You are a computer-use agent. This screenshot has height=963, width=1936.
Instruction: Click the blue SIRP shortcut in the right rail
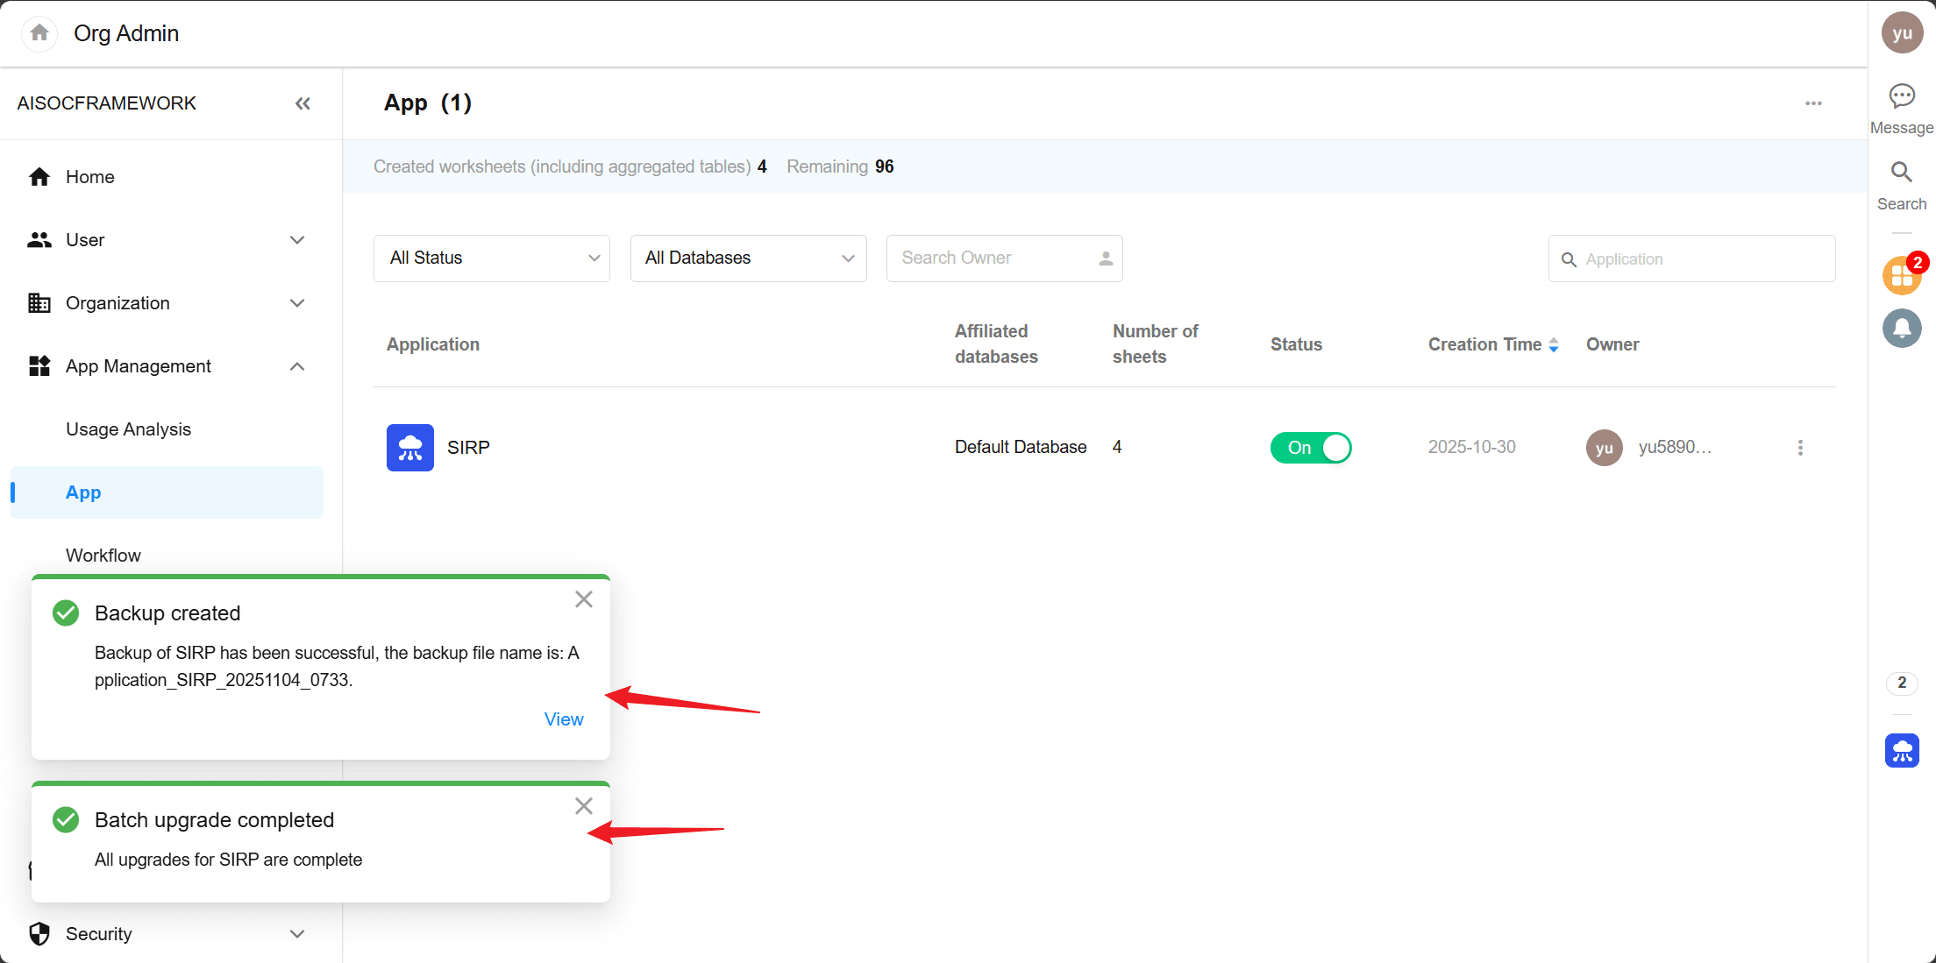[1901, 751]
